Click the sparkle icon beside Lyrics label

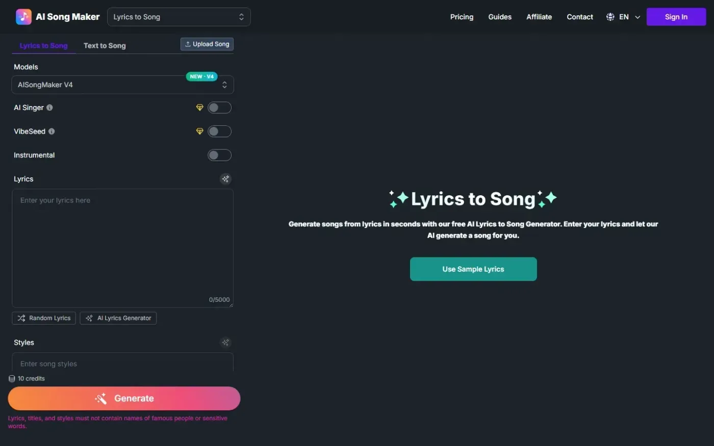(x=225, y=179)
